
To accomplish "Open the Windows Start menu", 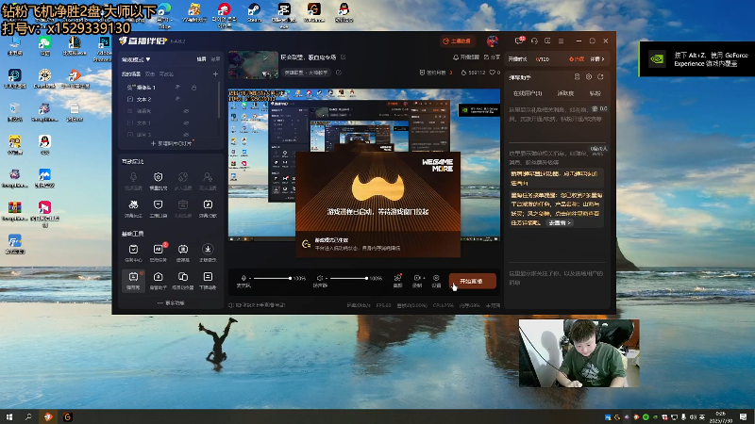I will coord(8,416).
